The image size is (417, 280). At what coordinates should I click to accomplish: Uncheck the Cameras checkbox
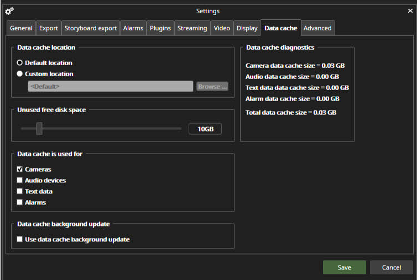(x=20, y=170)
